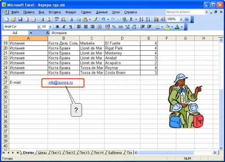Select column D header

(x=122, y=38)
